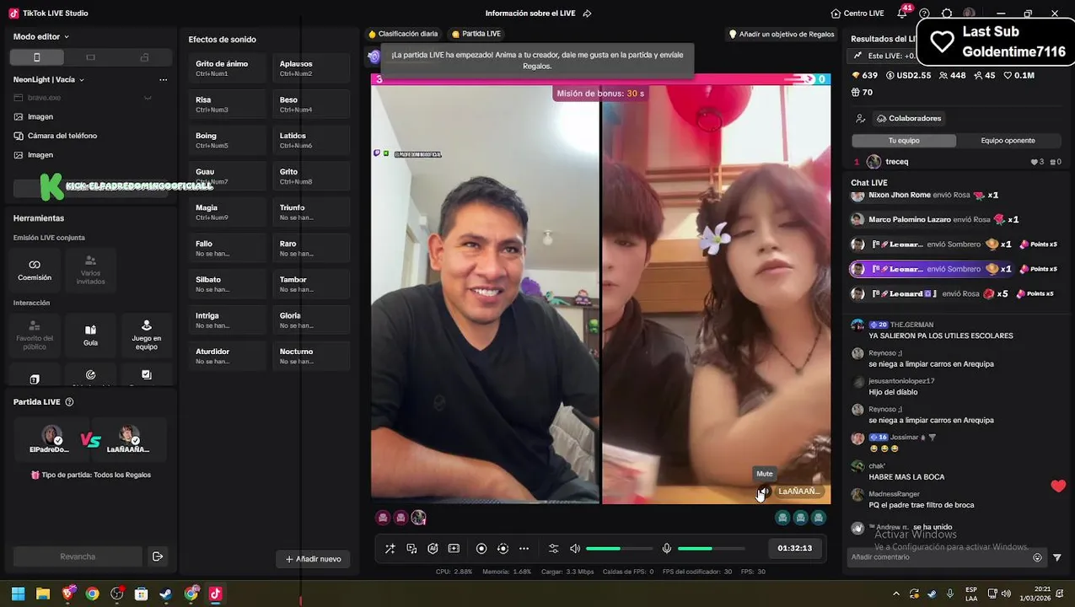1075x607 pixels.
Task: Click the 01:32:13 live timer button
Action: (795, 548)
